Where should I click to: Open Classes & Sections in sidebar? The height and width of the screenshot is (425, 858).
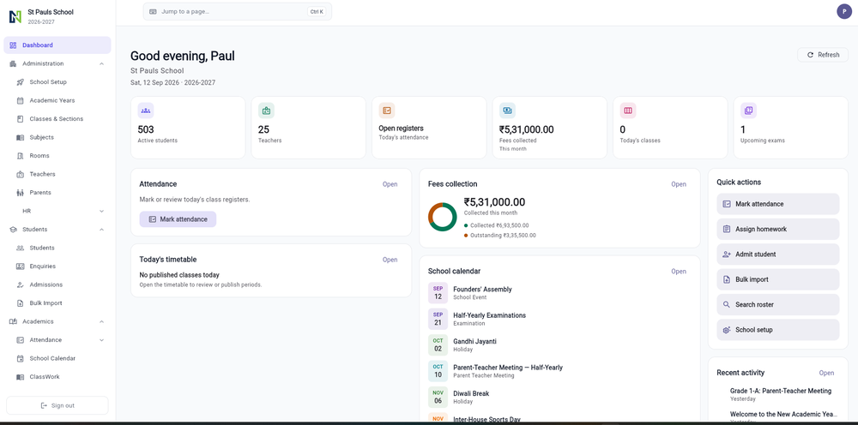[x=57, y=118]
